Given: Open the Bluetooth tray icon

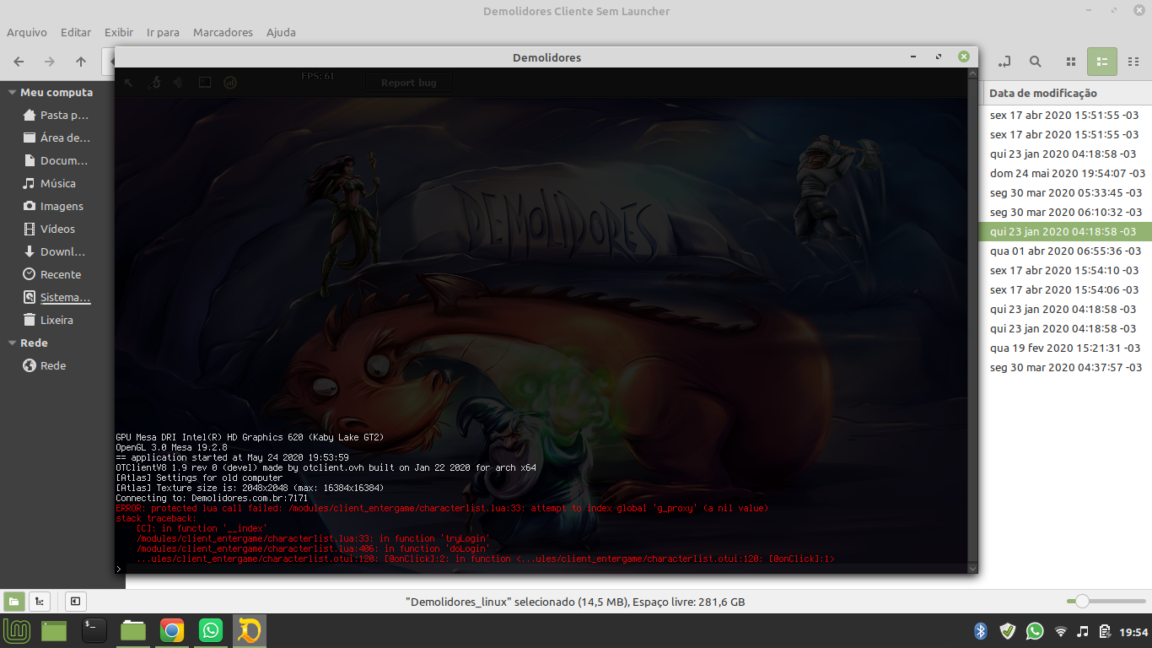Looking at the screenshot, I should tap(981, 631).
